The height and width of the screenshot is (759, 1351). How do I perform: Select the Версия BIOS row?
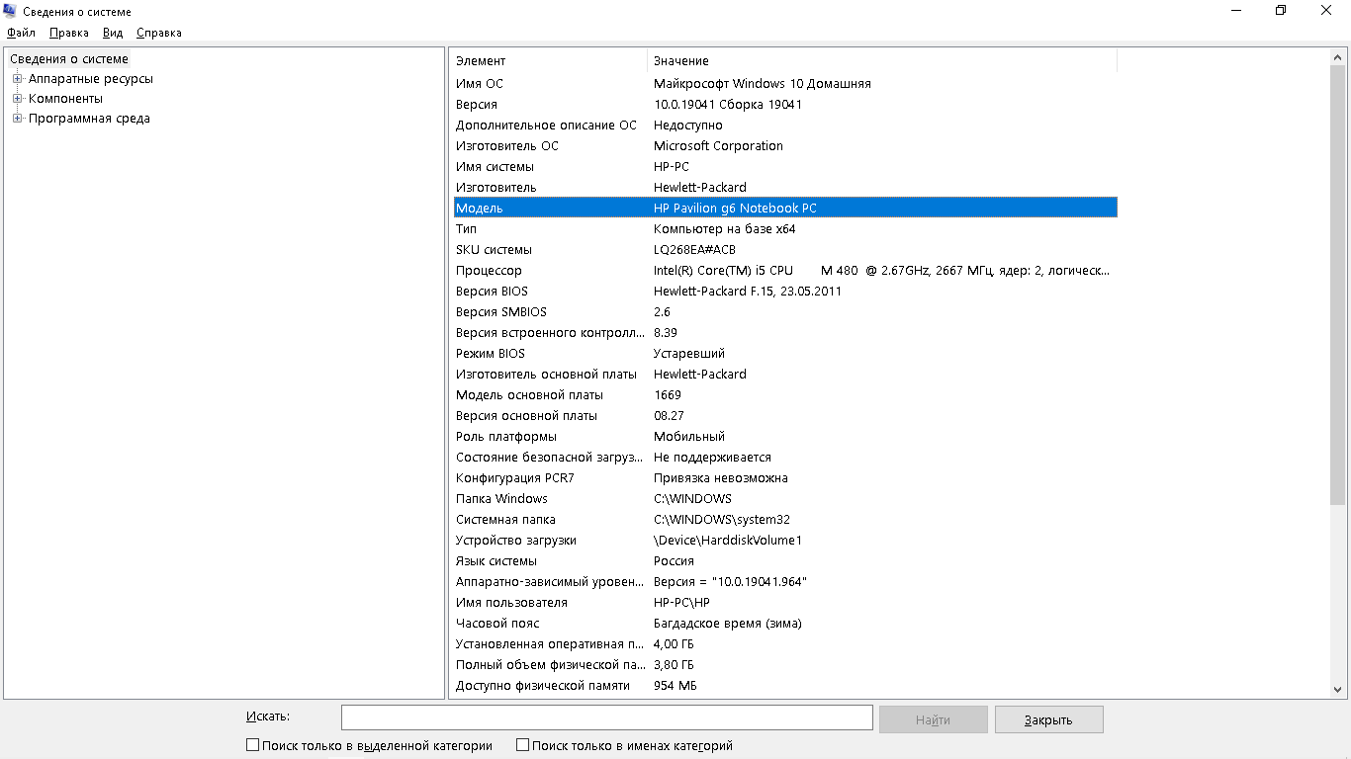(x=785, y=292)
